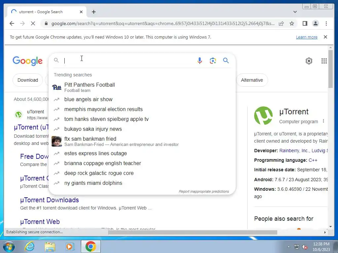
Task: Dismiss the Chrome update notice bar
Action: 325,37
